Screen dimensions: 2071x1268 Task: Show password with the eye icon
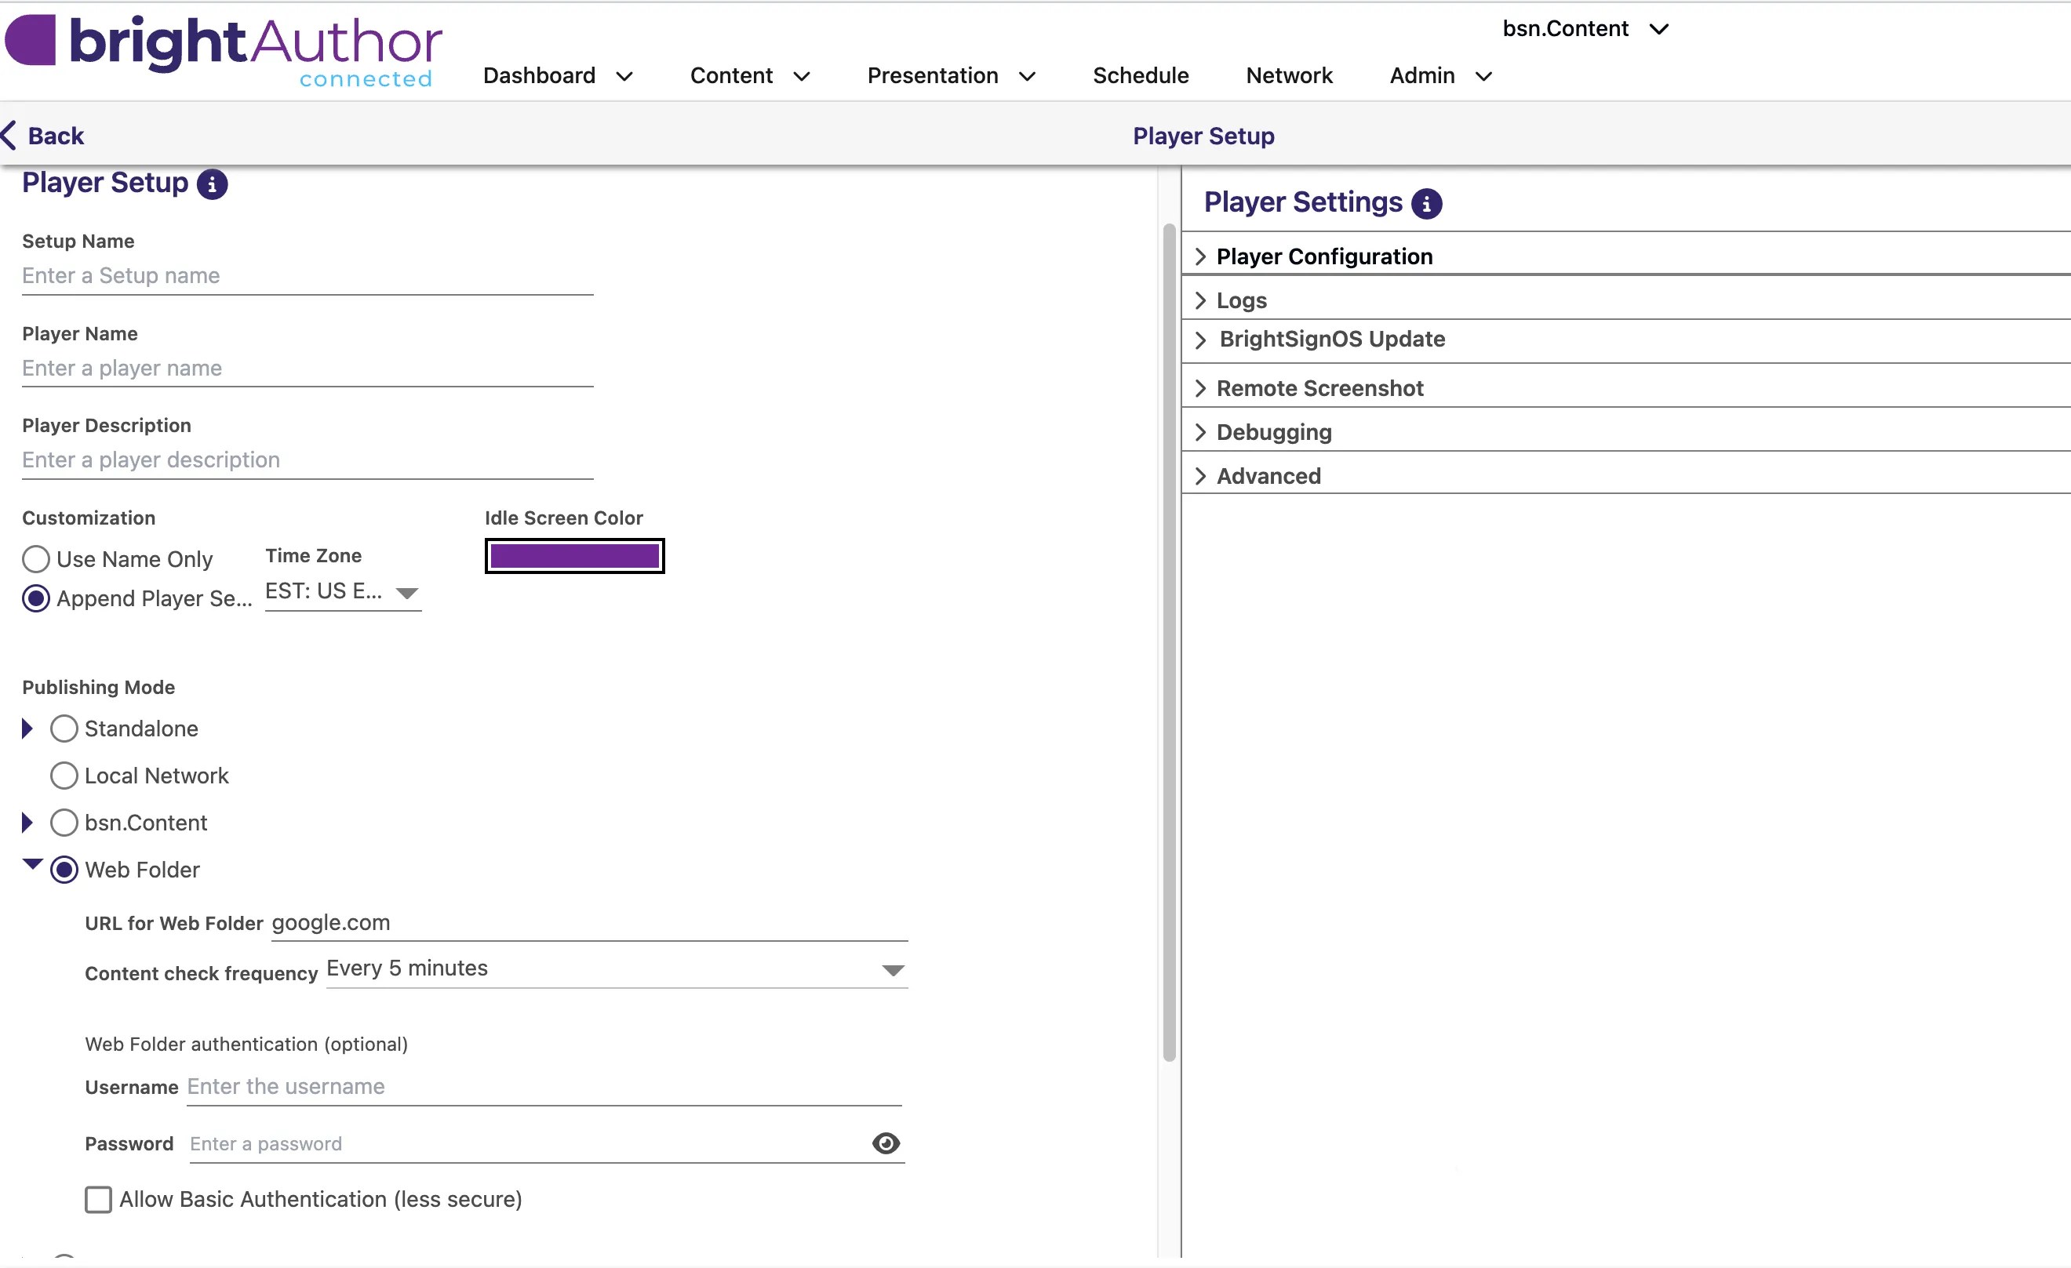886,1143
